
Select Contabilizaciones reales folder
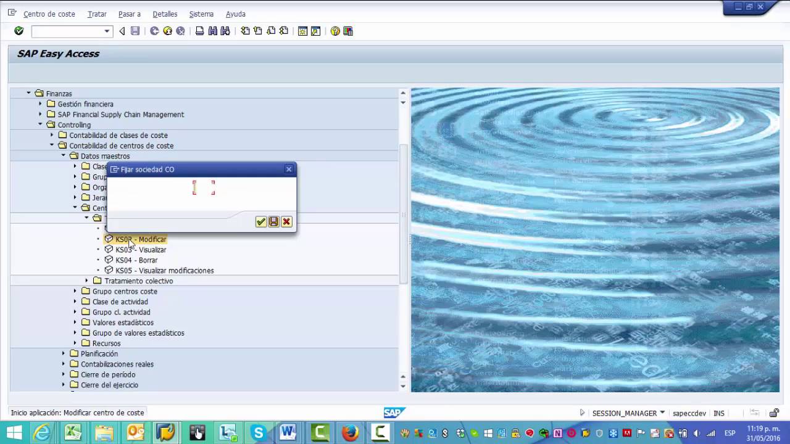(x=117, y=364)
